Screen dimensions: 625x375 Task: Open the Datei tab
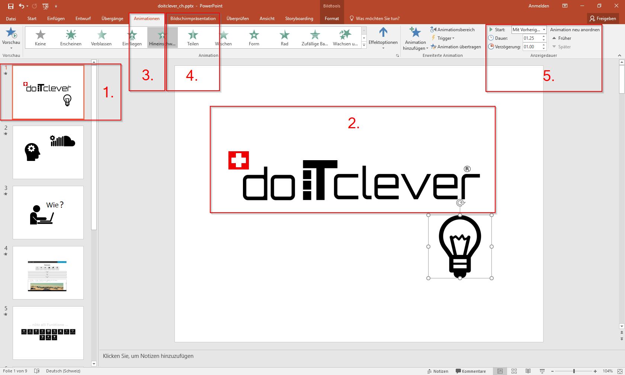click(11, 19)
